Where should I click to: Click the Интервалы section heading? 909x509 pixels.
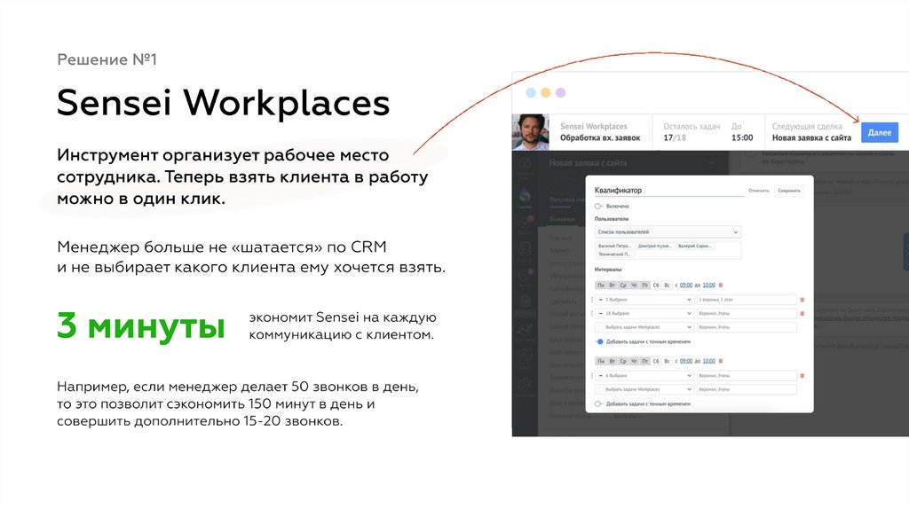pos(608,270)
